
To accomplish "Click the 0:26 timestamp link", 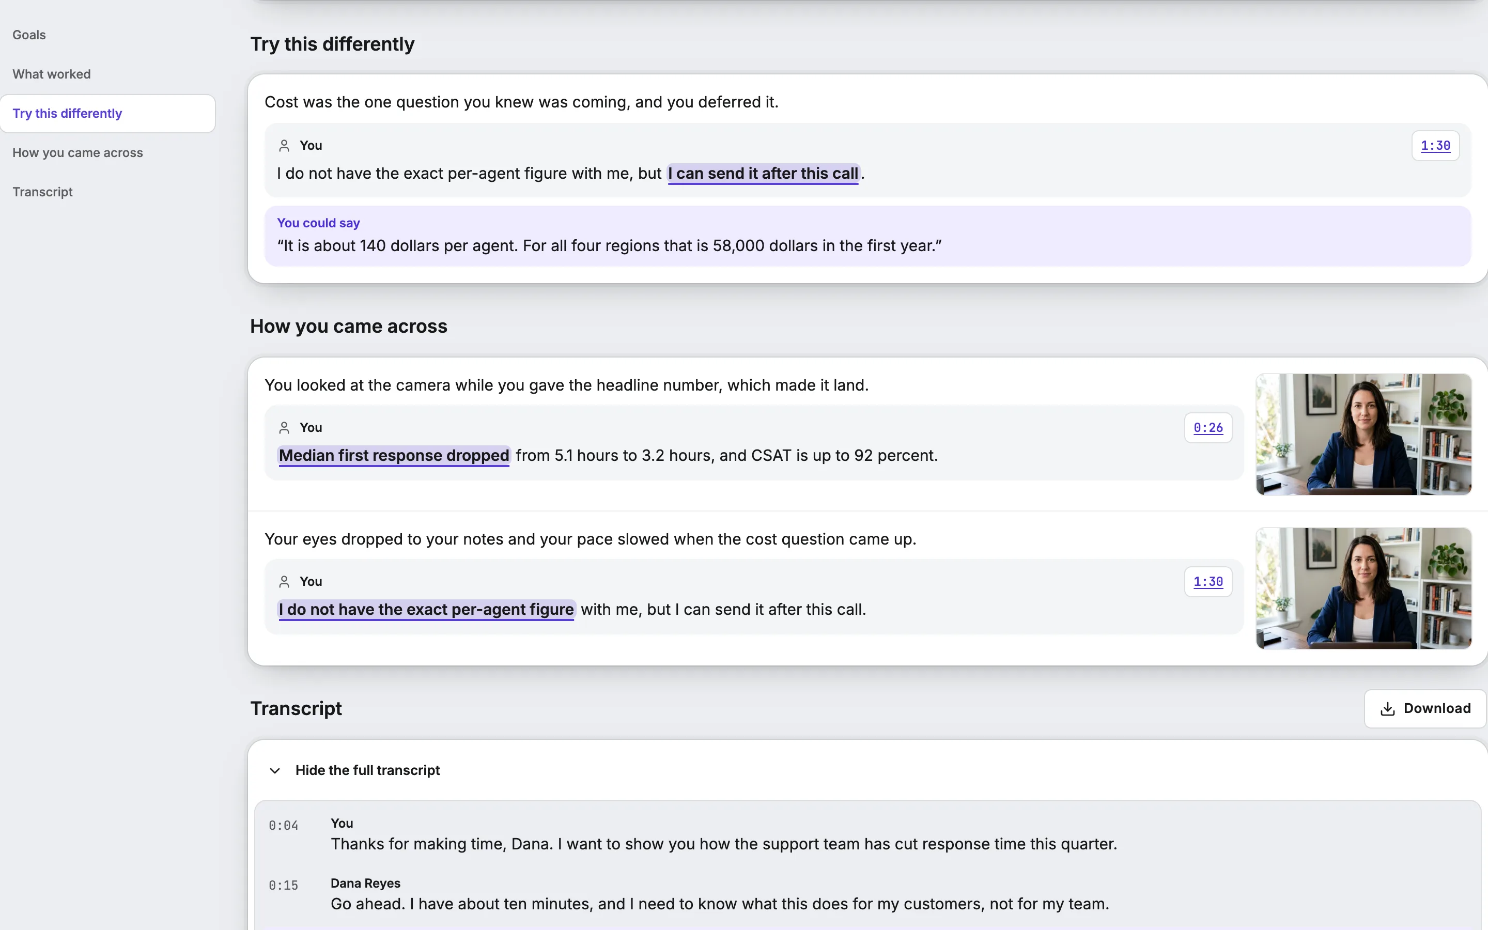I will coord(1207,427).
